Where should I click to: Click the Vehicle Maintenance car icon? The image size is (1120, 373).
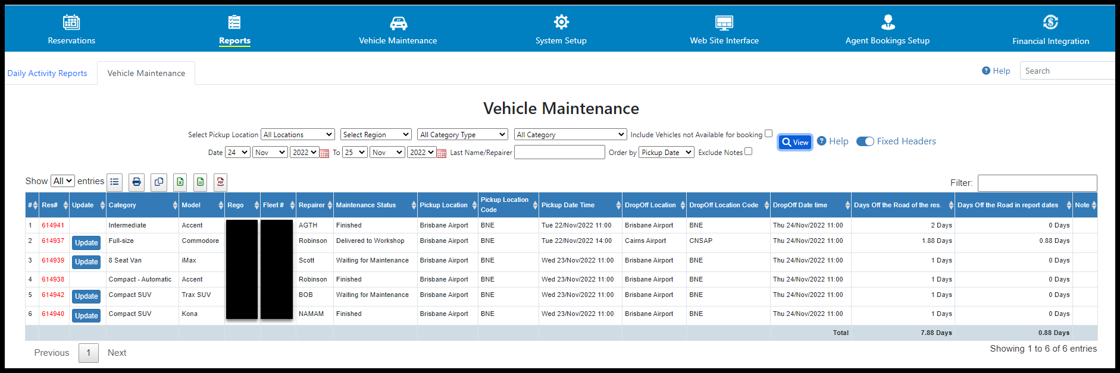pos(398,23)
